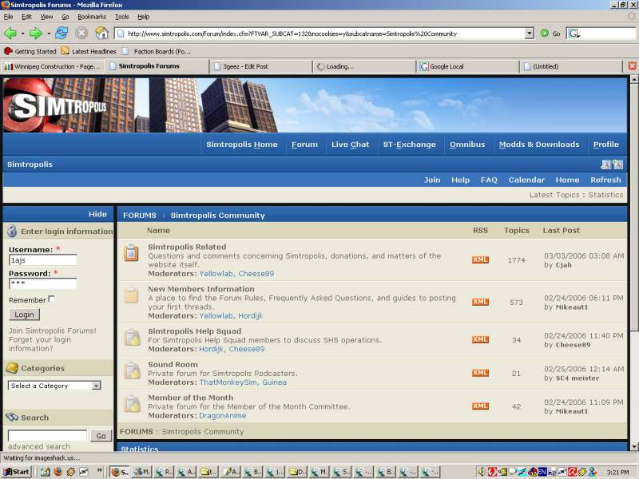Viewport: 639px width, 479px height.
Task: Click the Username input field
Action: [43, 260]
